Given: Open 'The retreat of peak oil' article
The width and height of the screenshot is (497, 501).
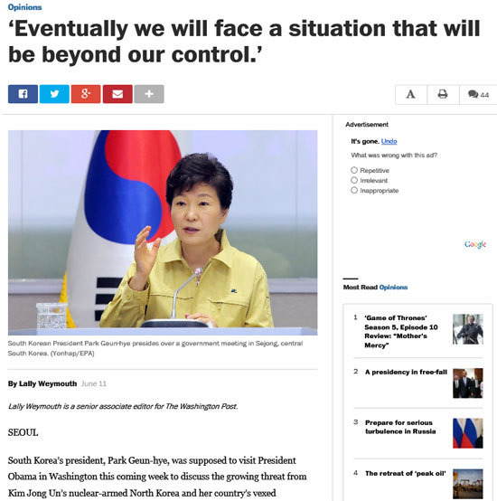Looking at the screenshot, I should coord(406,473).
